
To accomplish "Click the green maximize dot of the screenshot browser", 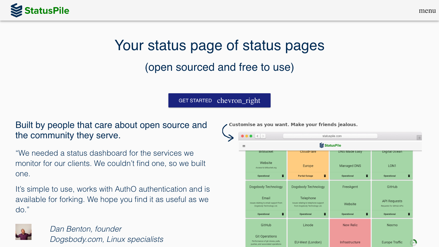I will coord(251,136).
